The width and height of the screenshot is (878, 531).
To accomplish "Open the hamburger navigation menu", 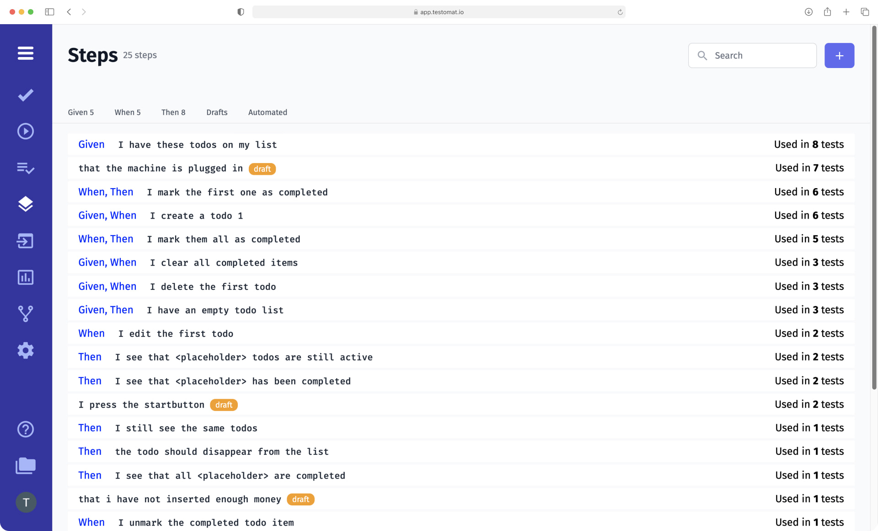I will (25, 53).
